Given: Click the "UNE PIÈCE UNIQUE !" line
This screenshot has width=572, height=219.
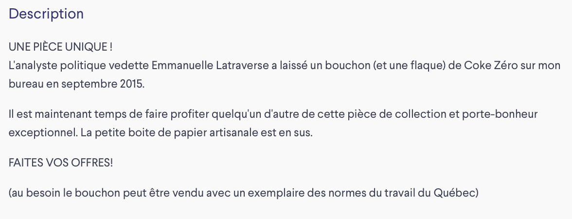Looking at the screenshot, I should [x=60, y=47].
